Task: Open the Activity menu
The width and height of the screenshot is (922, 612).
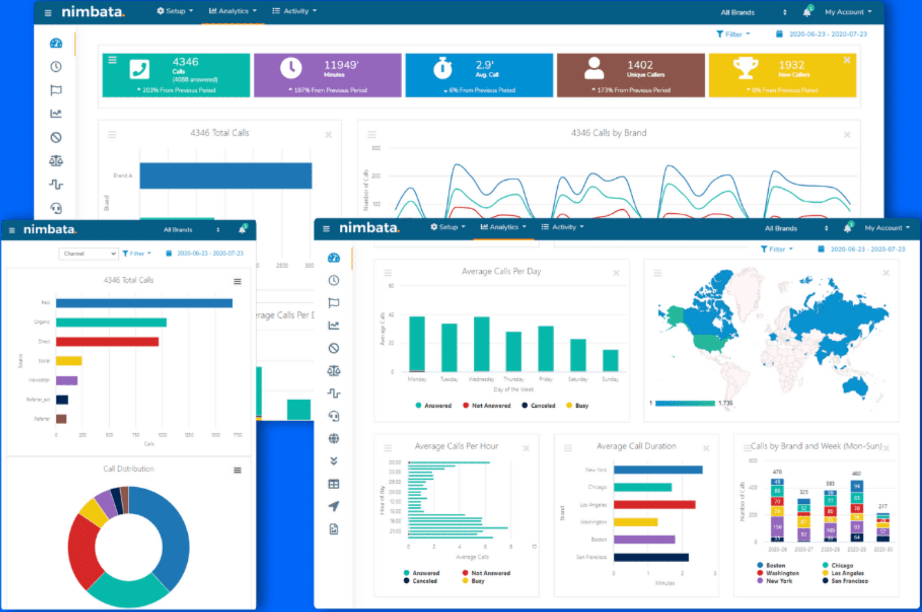Action: click(563, 226)
